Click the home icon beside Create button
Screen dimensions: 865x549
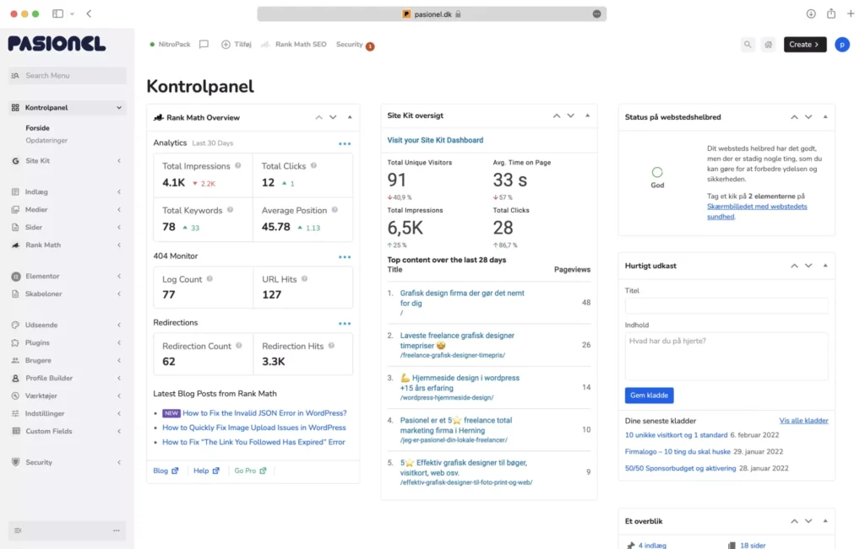coord(768,45)
